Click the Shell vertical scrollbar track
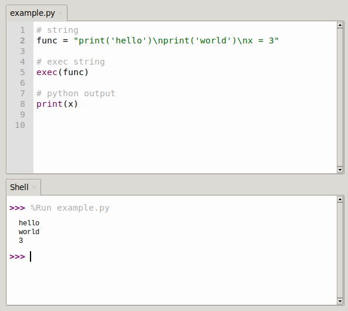Image resolution: width=348 pixels, height=311 pixels. click(x=340, y=250)
